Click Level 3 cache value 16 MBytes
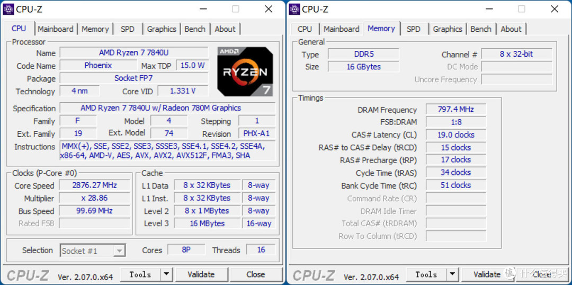Image resolution: width=572 pixels, height=285 pixels. 207,224
